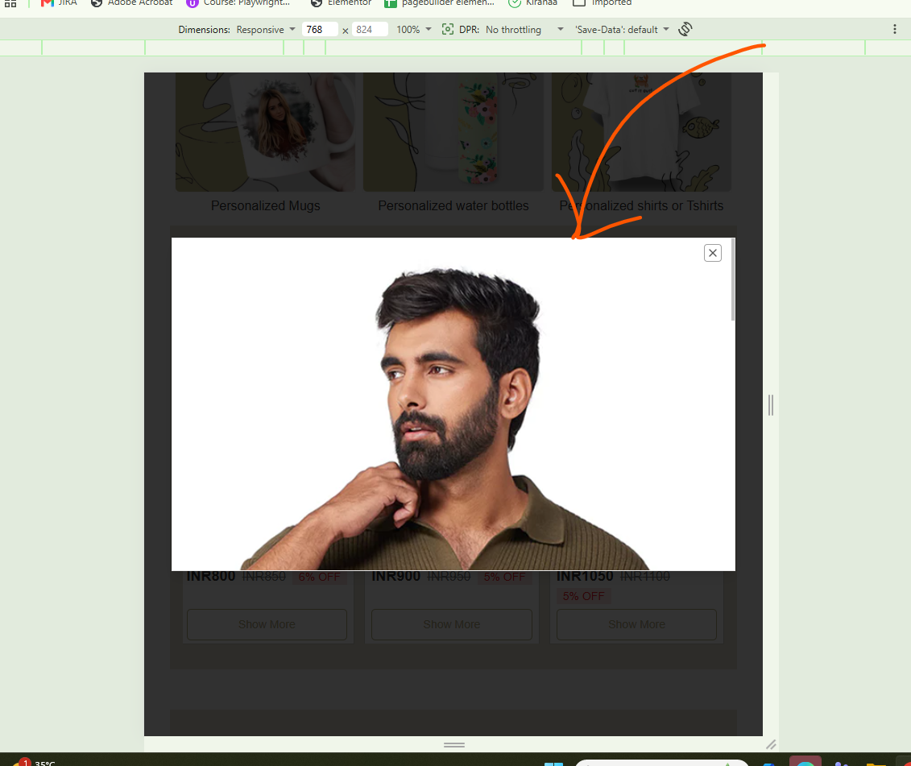Click Show More under INR1050 product
The width and height of the screenshot is (911, 766).
[637, 624]
